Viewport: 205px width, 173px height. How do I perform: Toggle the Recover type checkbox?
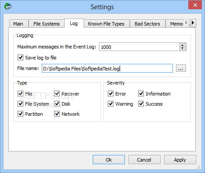[x=57, y=94]
